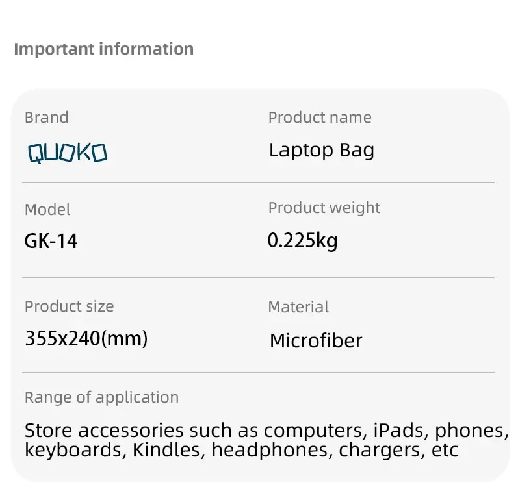Click the 'Important information' heading
Screen dimensions: 520x500
point(103,49)
